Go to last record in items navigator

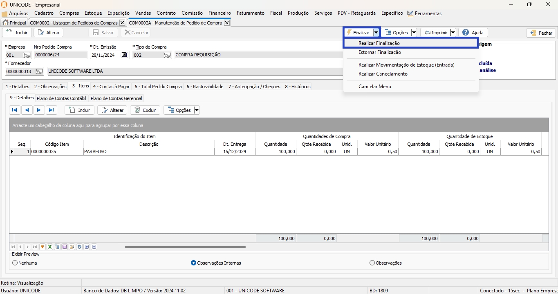tap(51, 110)
